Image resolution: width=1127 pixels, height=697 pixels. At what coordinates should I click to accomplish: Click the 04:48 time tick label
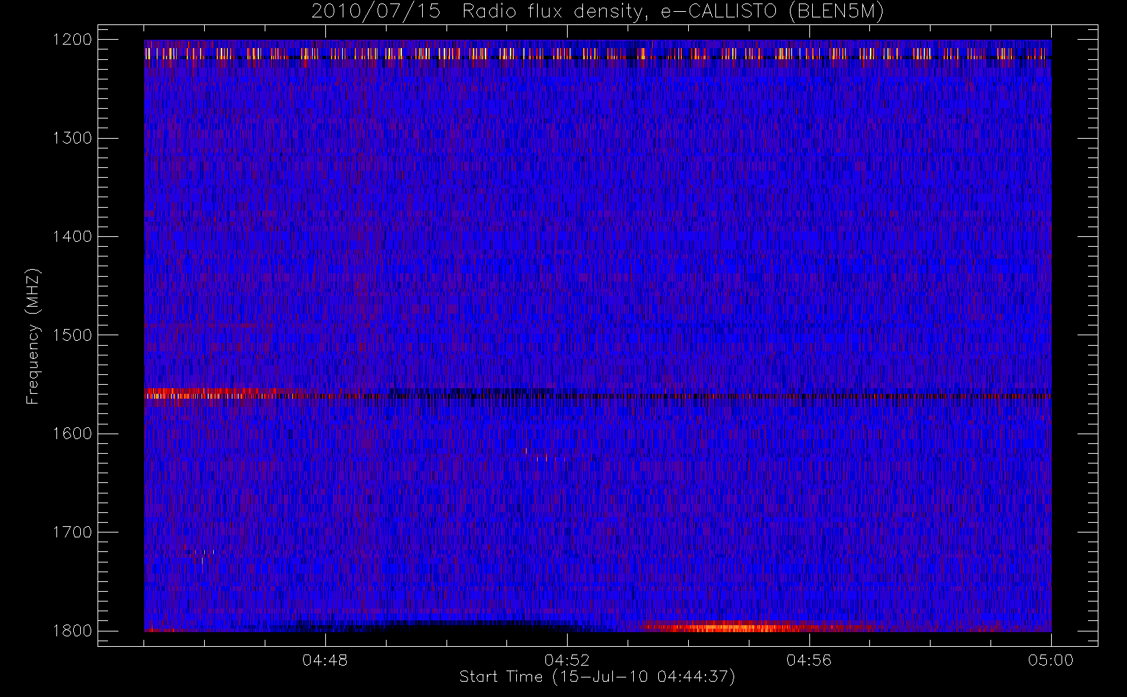[325, 660]
